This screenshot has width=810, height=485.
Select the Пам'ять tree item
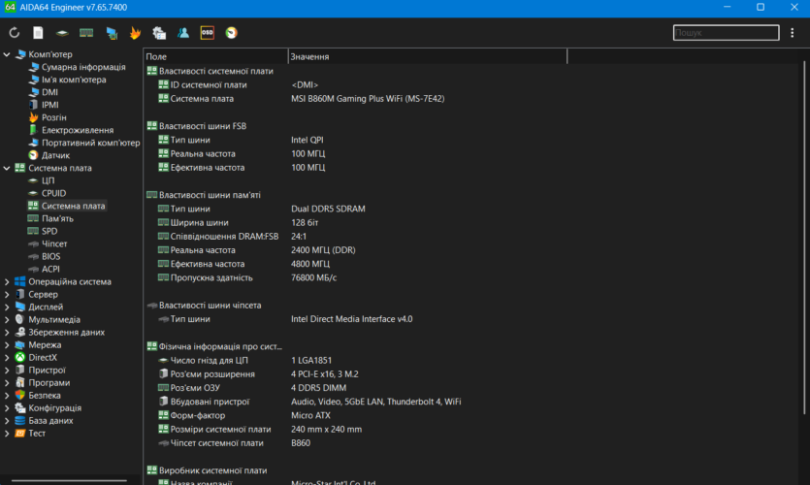pos(57,218)
